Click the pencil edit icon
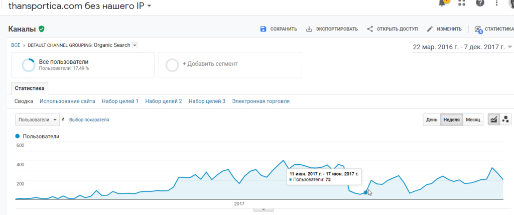The height and width of the screenshot is (215, 514). [430, 29]
